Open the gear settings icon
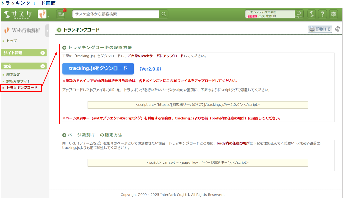The height and width of the screenshot is (199, 343). pyautogui.click(x=333, y=14)
